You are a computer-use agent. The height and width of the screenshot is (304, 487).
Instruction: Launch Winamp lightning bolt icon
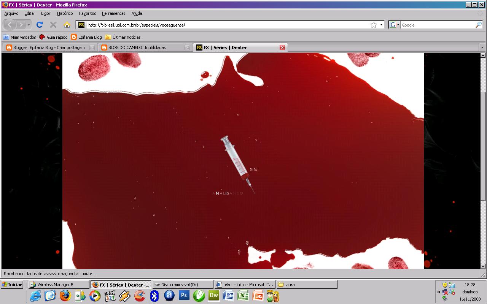[x=125, y=296]
